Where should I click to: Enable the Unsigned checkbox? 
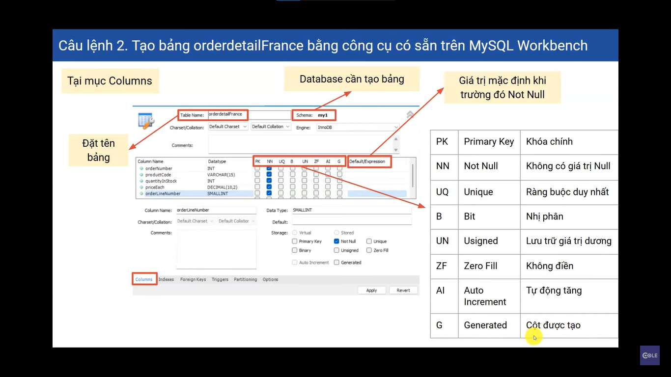336,250
